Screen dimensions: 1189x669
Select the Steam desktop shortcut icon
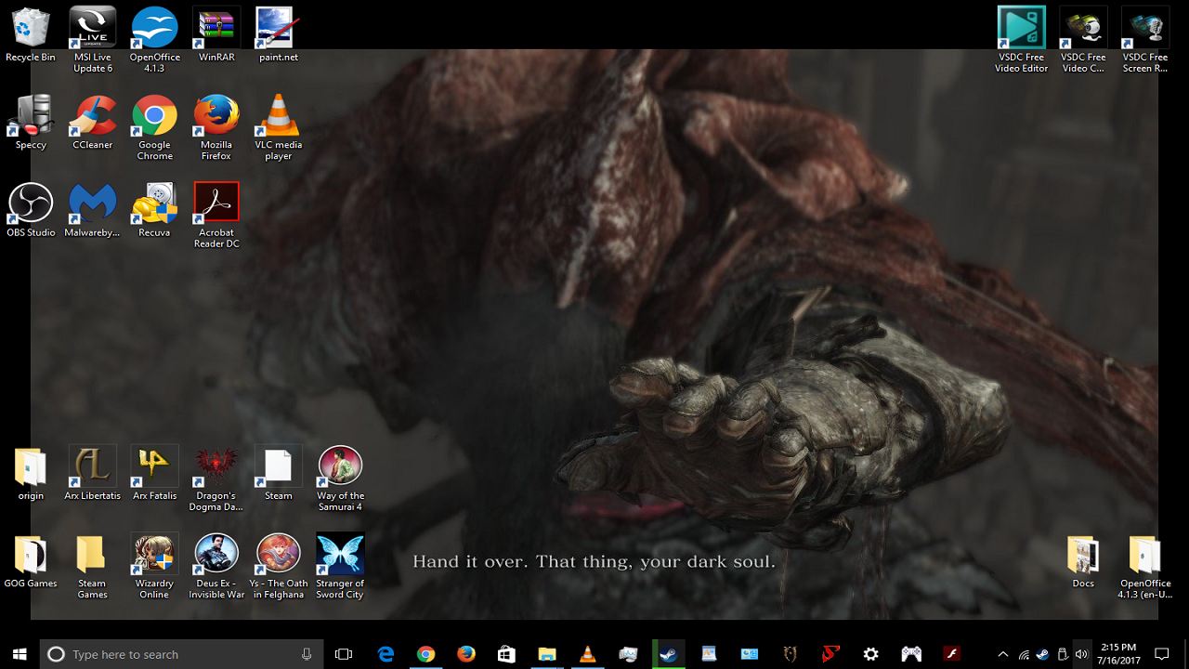279,473
